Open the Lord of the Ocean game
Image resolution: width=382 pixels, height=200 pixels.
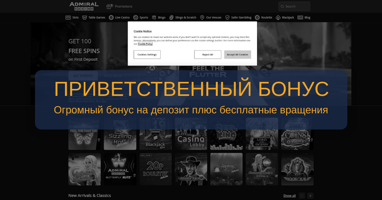point(262,134)
